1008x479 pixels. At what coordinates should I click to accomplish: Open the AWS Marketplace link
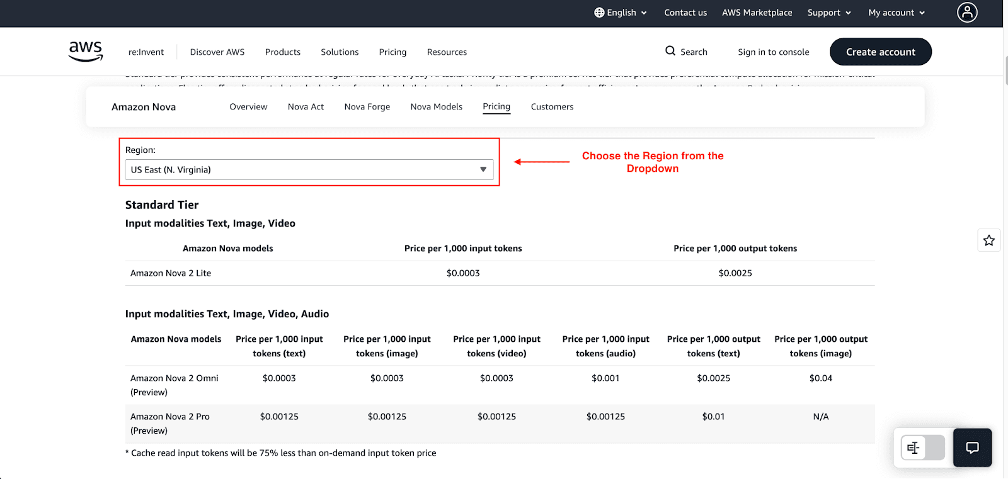click(x=757, y=13)
